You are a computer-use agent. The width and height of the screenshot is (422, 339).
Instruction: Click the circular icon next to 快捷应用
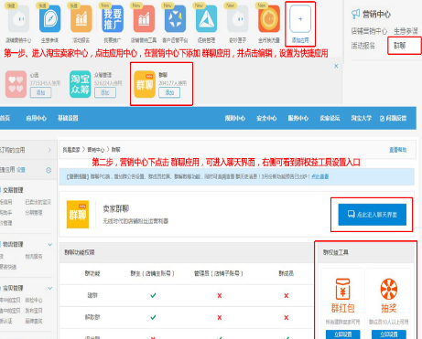tap(49, 170)
